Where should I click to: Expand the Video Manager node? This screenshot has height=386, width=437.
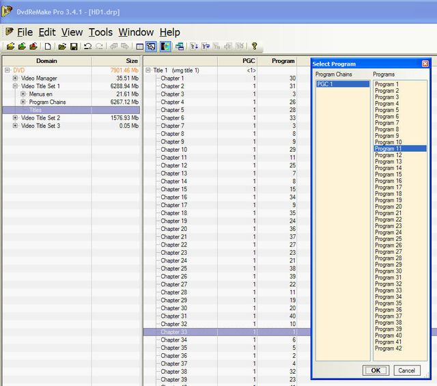point(15,78)
